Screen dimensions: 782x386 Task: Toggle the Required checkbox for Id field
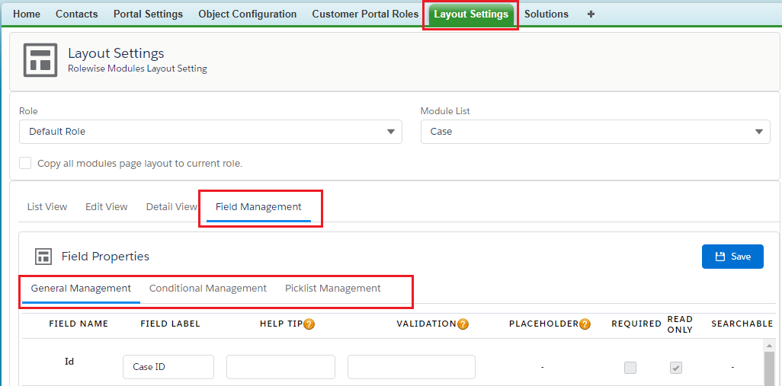pyautogui.click(x=630, y=368)
